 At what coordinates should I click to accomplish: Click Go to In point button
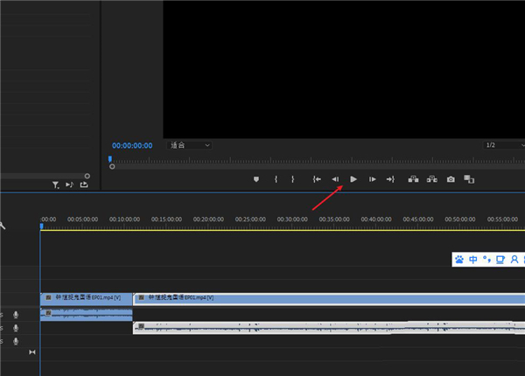pyautogui.click(x=317, y=179)
